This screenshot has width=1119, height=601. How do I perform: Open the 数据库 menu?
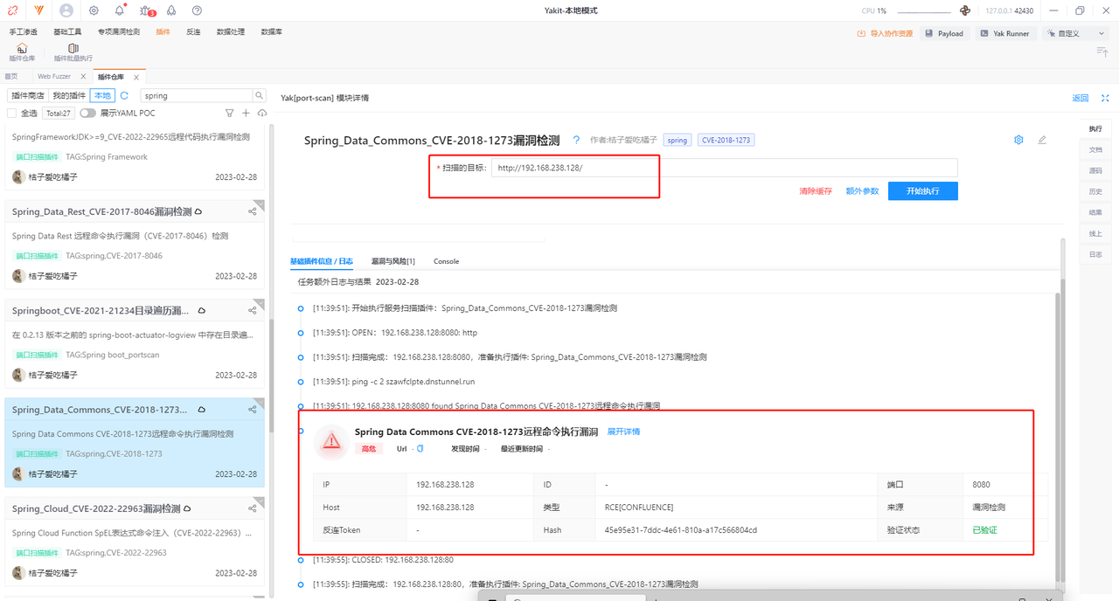(271, 31)
